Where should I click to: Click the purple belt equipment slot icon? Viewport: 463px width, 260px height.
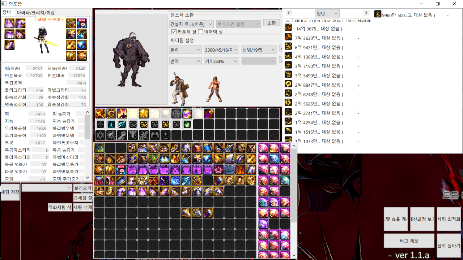tap(20, 34)
